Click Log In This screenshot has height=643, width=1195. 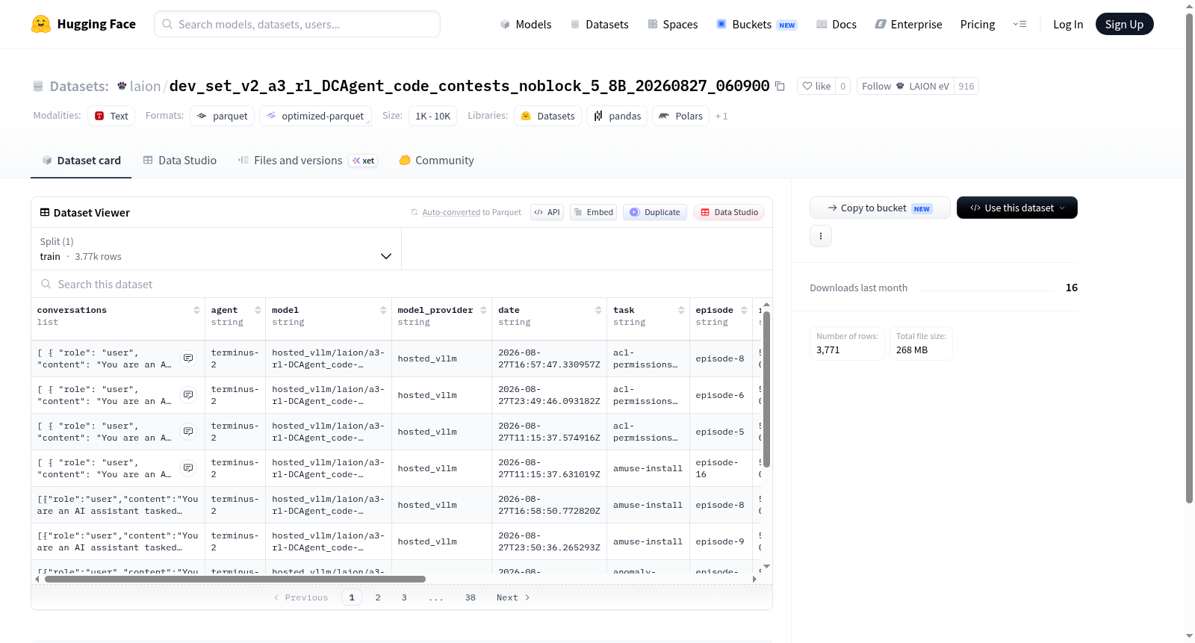(1068, 24)
